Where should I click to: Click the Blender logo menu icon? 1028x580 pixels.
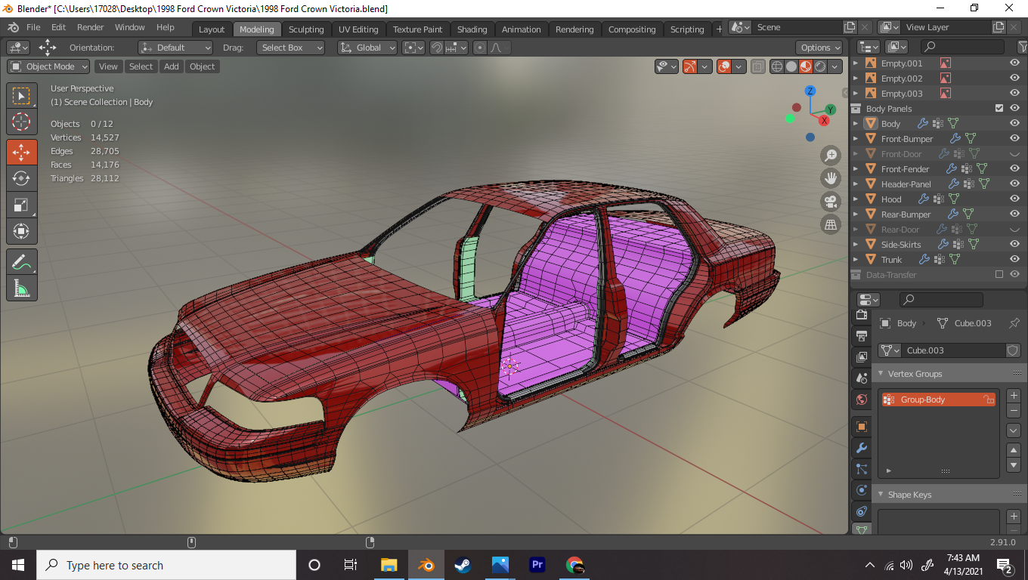pyautogui.click(x=13, y=27)
